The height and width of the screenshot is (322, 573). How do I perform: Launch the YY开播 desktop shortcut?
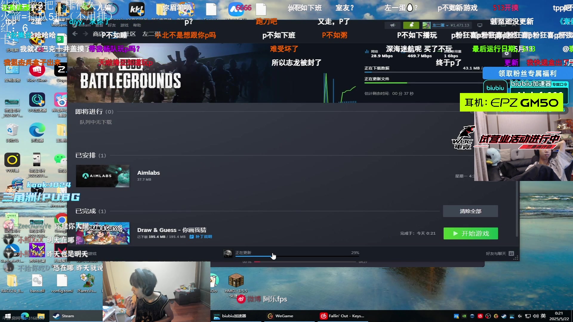(x=12, y=163)
